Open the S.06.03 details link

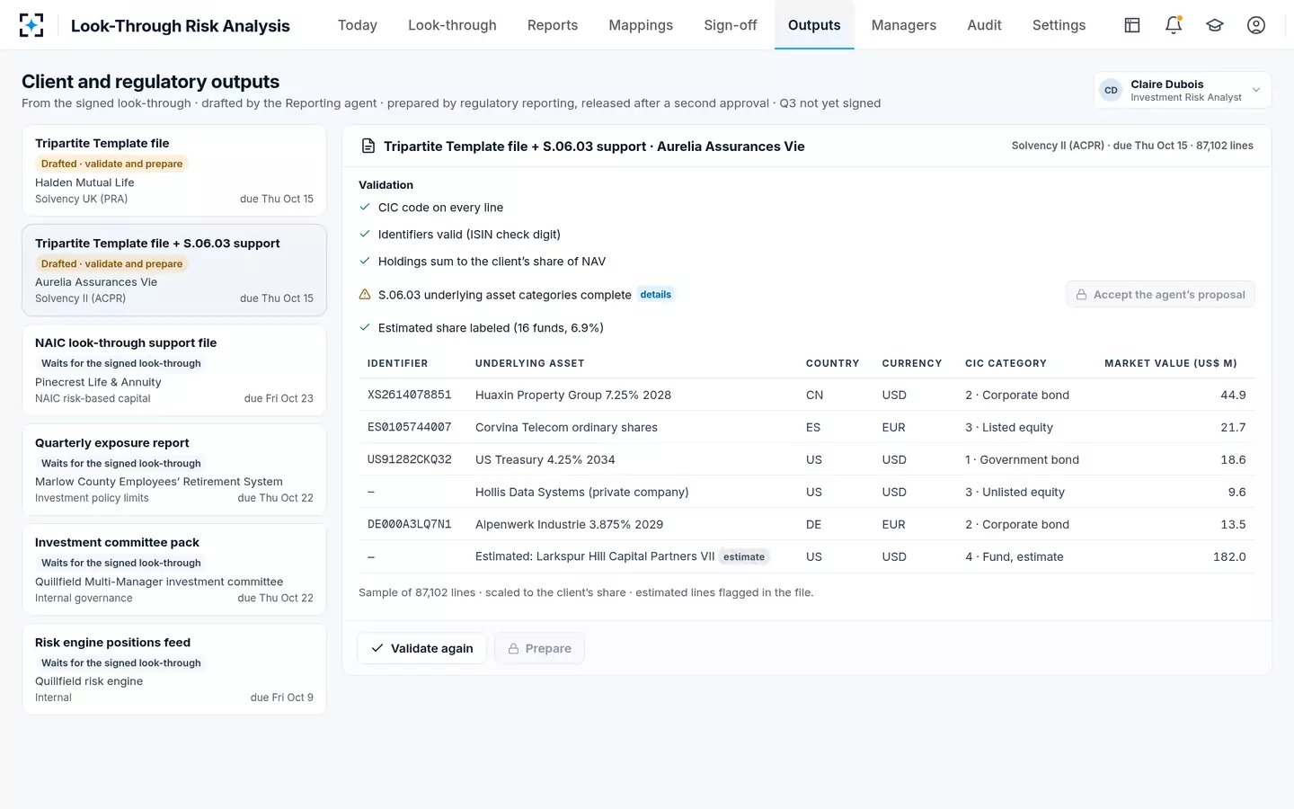coord(656,295)
